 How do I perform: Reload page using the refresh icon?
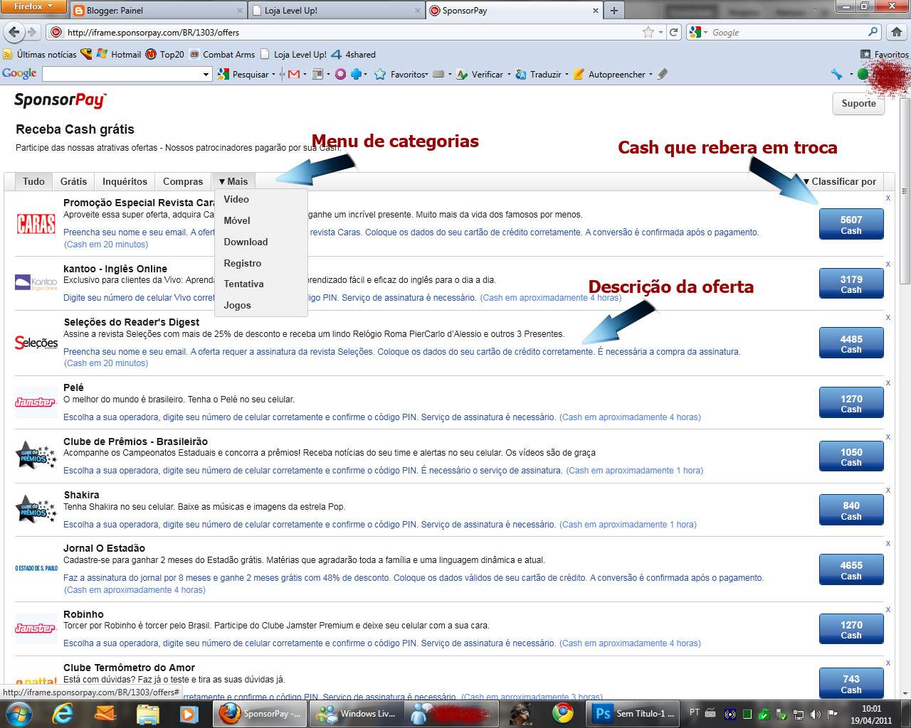674,32
